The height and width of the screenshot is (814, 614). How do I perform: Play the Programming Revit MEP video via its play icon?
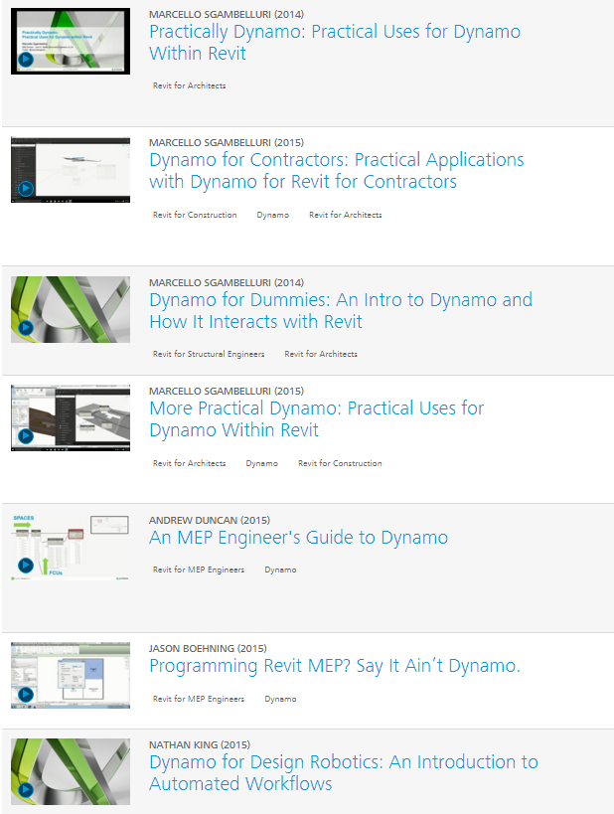26,694
